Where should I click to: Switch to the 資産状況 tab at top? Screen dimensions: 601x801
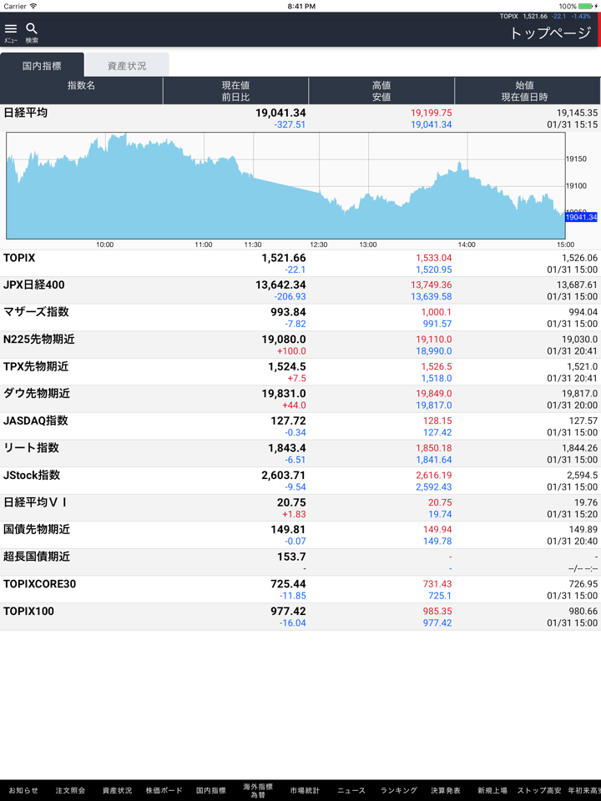(127, 66)
